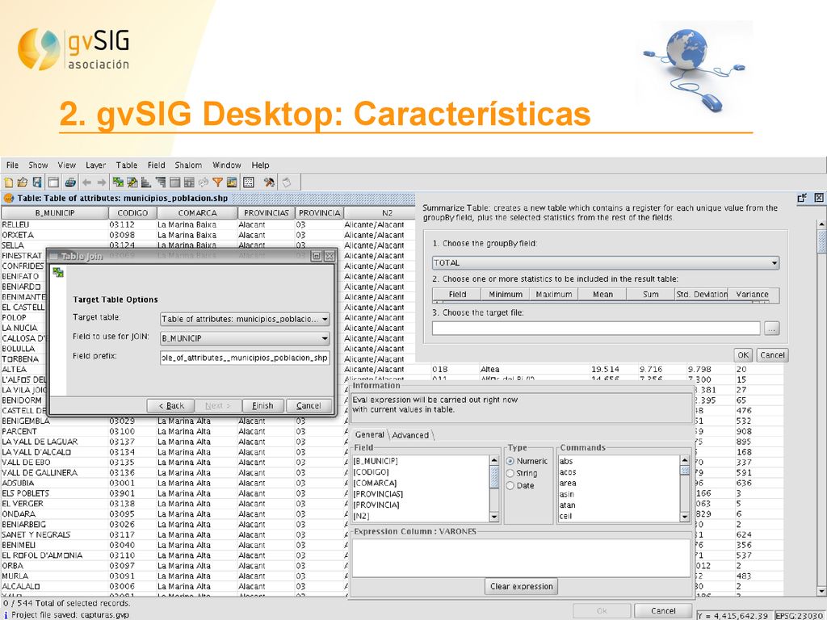Select the String type radio button
Screen dimensions: 827x620
pyautogui.click(x=510, y=473)
